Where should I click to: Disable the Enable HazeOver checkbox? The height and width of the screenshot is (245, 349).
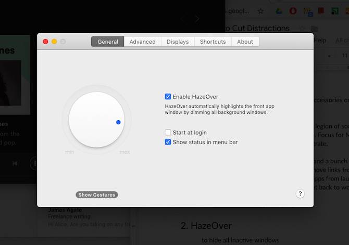[x=168, y=96]
